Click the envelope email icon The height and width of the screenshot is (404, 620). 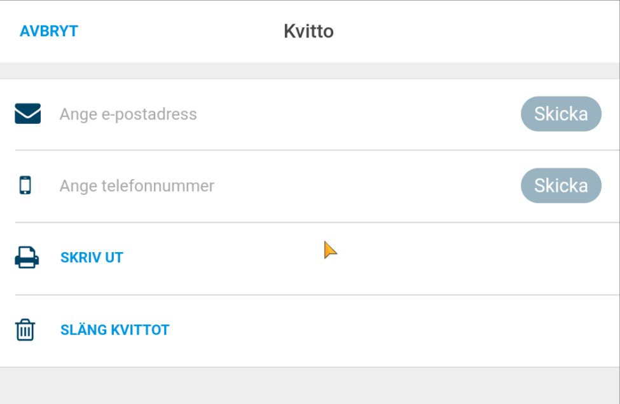click(28, 114)
